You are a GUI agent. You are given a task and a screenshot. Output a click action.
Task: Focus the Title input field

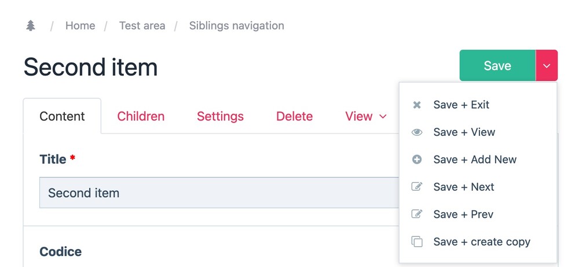click(214, 192)
